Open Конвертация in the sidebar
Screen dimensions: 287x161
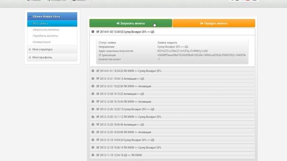(42, 42)
